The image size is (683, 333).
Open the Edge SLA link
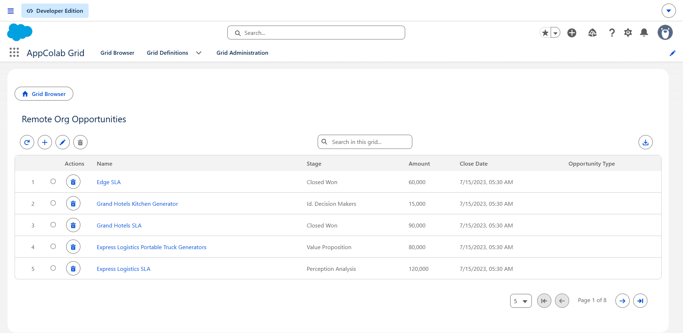(108, 182)
